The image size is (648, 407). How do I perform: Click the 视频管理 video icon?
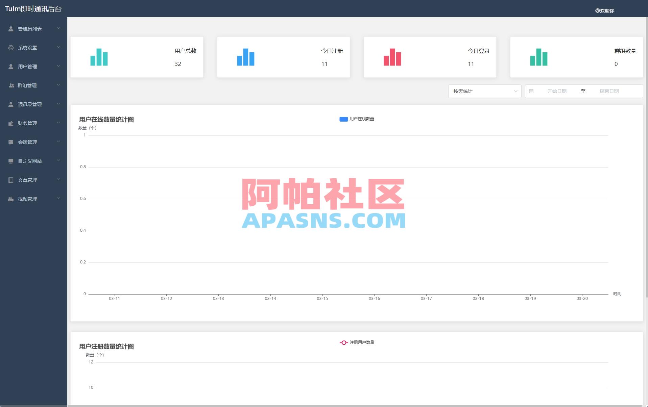pos(10,199)
